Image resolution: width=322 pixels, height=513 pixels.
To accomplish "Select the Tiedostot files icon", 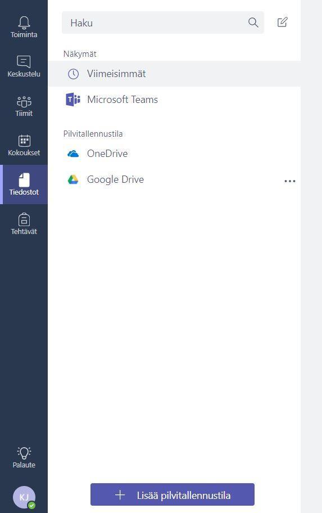I will click(x=24, y=180).
